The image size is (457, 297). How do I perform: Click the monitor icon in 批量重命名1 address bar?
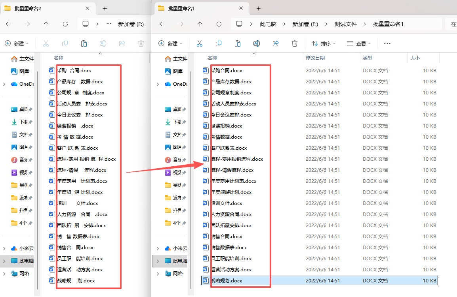point(239,24)
